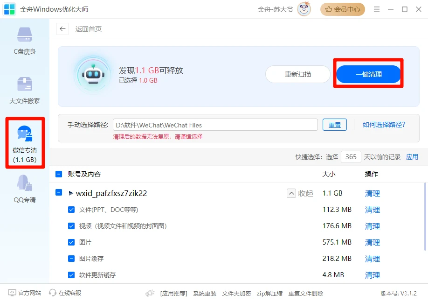428x302 pixels.
Task: Open the 文件夹加密 recommended app
Action: pos(236,294)
